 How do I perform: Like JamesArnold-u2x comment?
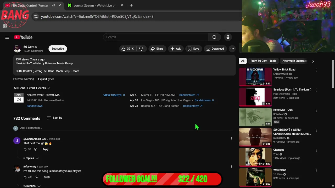tap(25, 149)
